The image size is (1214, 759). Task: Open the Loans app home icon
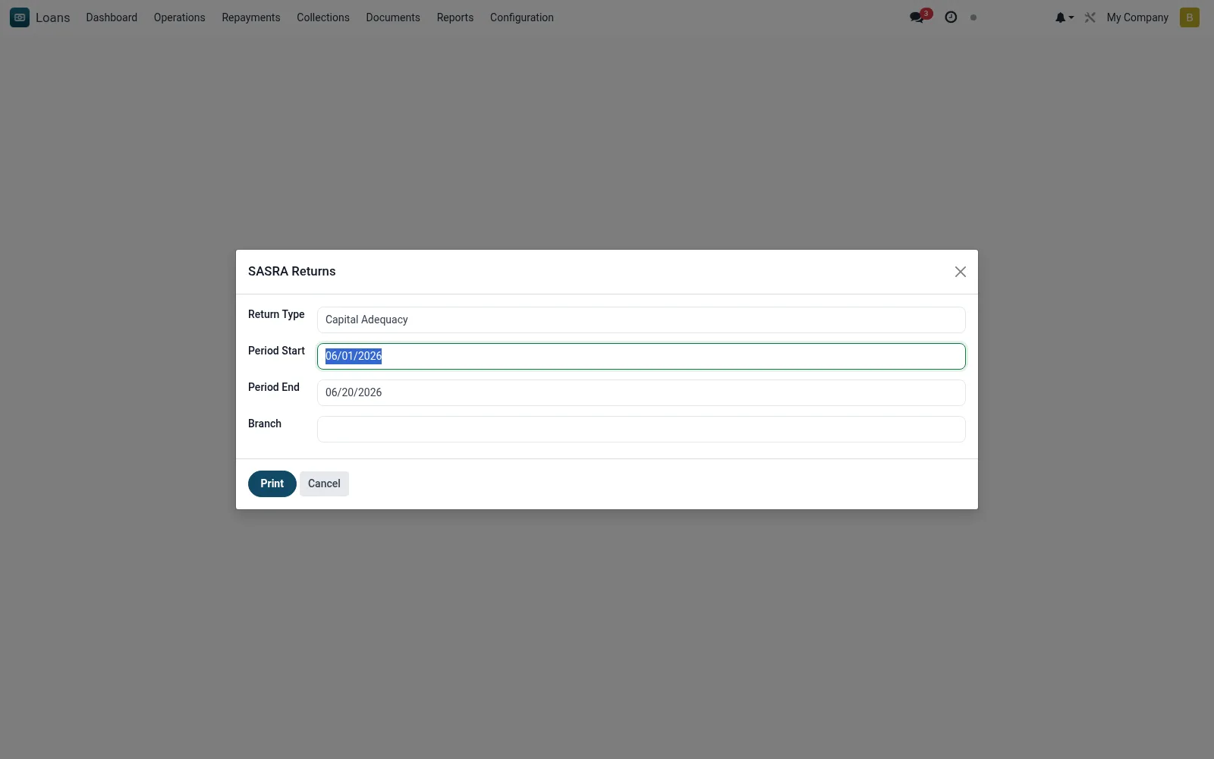[x=20, y=17]
